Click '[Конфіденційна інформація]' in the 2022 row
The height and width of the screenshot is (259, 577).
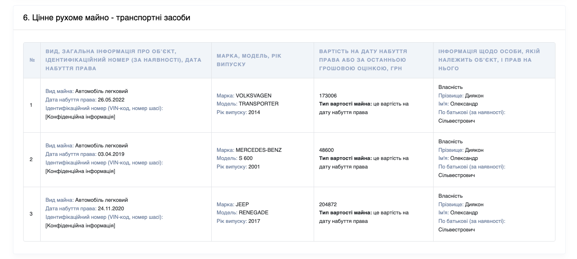(x=80, y=117)
